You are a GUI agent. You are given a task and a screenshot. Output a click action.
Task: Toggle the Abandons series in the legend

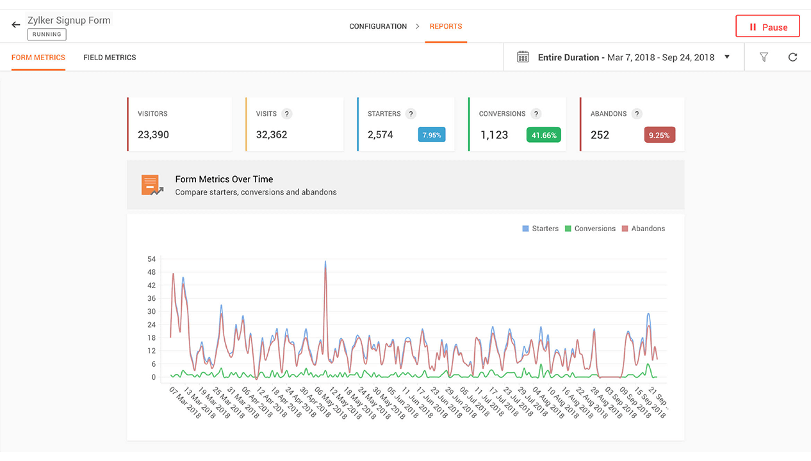[643, 229]
